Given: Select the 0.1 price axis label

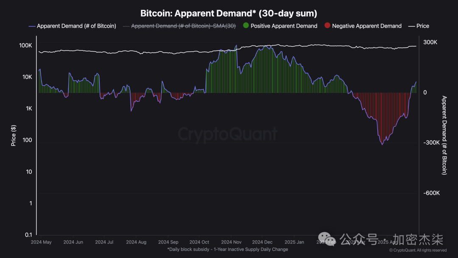Looking at the screenshot, I should pos(29,235).
